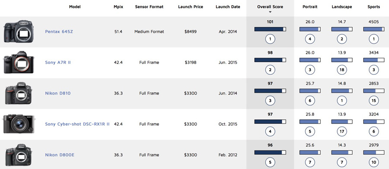389x169 pixels.
Task: Click Nikon D810 landscape rank 1 badge
Action: 341,101
